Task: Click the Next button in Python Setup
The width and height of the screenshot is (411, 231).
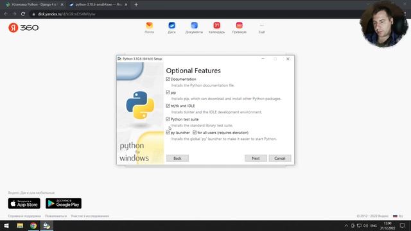Action: pyautogui.click(x=256, y=158)
